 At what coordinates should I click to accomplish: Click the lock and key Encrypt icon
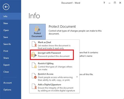(x=34, y=54)
